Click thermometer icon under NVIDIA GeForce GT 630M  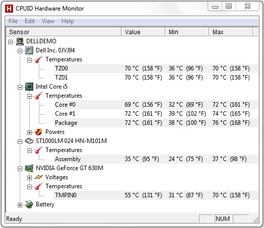click(x=39, y=186)
